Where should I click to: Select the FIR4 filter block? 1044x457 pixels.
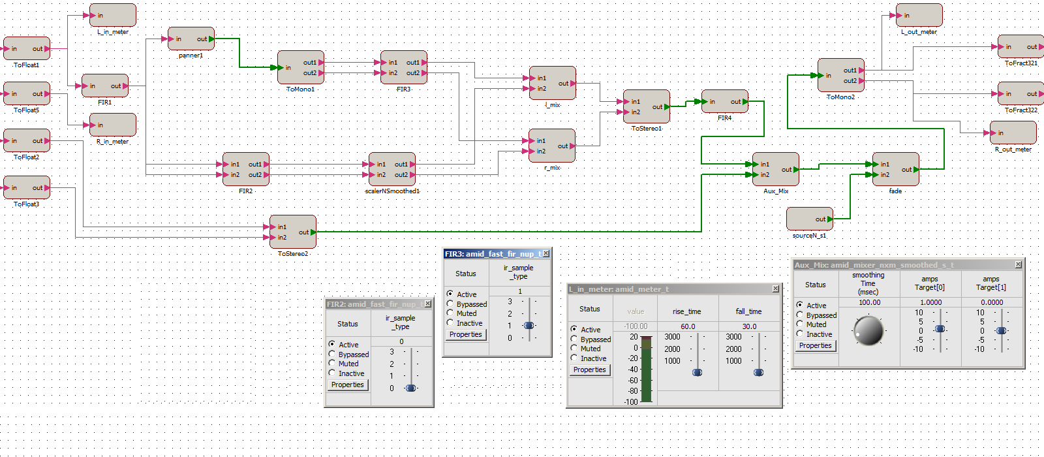[x=725, y=102]
